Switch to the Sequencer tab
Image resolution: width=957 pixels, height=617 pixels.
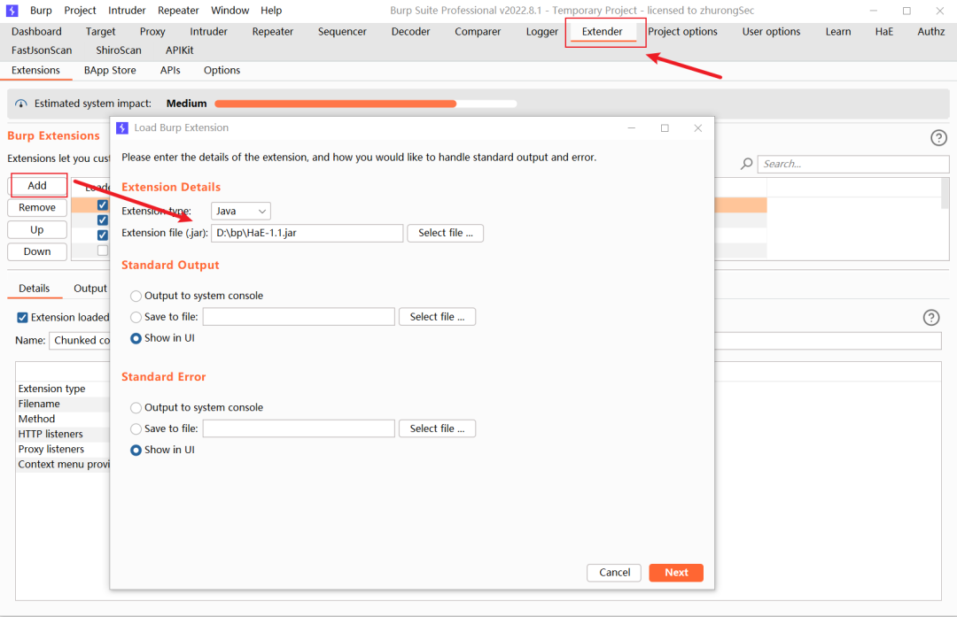click(342, 32)
